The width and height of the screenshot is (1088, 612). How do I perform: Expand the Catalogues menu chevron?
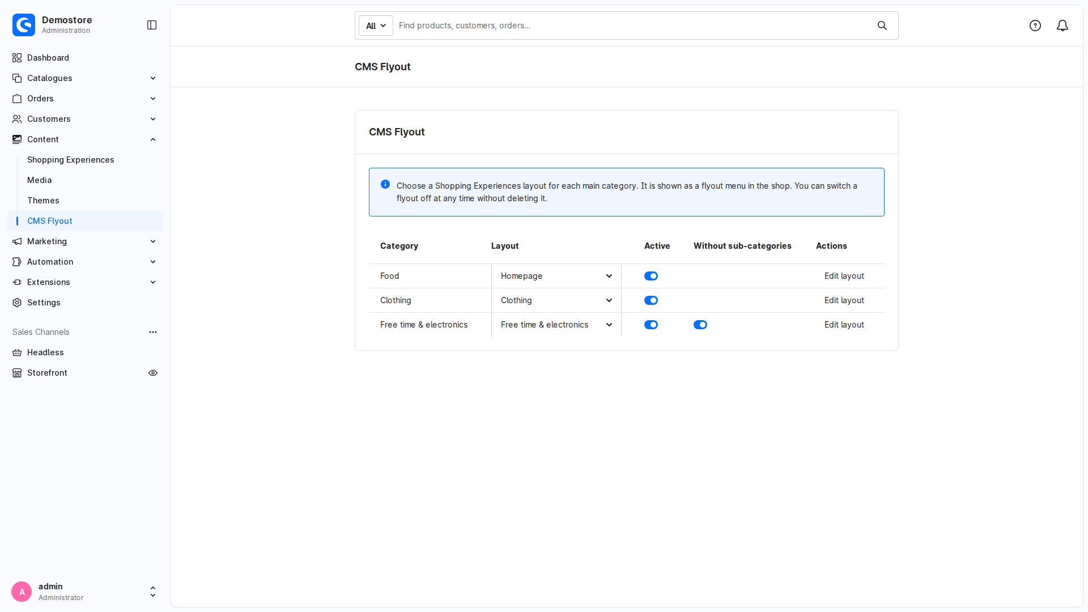153,78
